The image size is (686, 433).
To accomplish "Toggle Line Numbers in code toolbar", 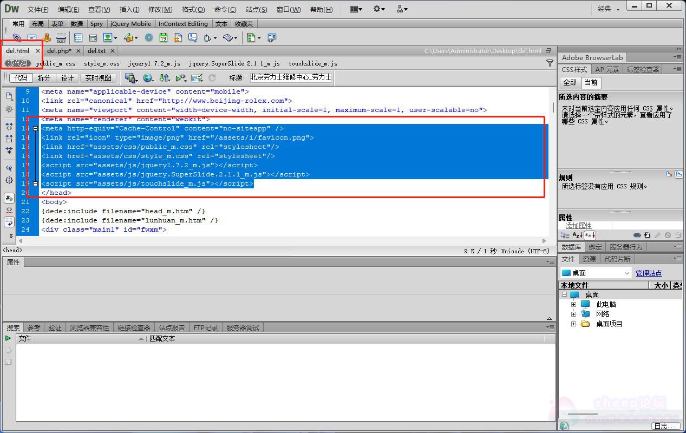I will click(x=9, y=198).
